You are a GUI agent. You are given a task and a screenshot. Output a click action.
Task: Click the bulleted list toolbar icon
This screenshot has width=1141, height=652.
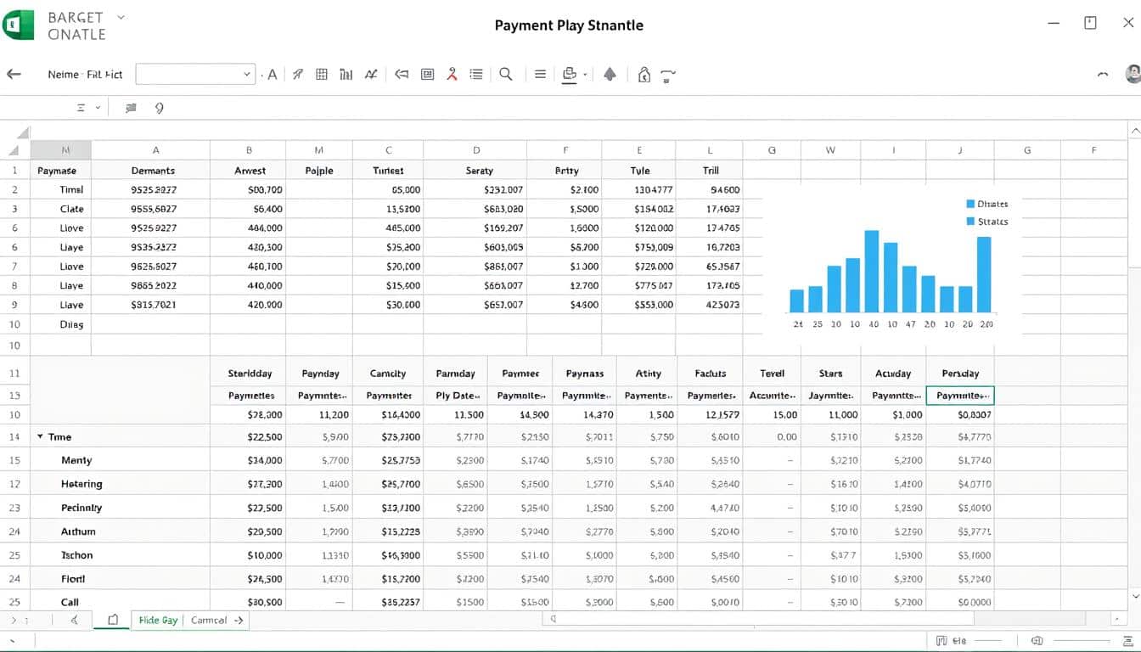[476, 75]
